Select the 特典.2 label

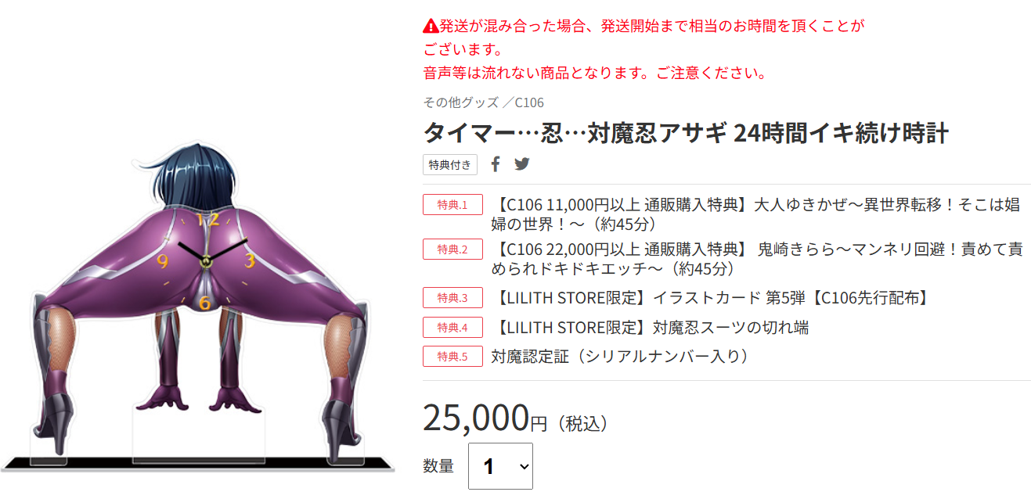click(452, 249)
